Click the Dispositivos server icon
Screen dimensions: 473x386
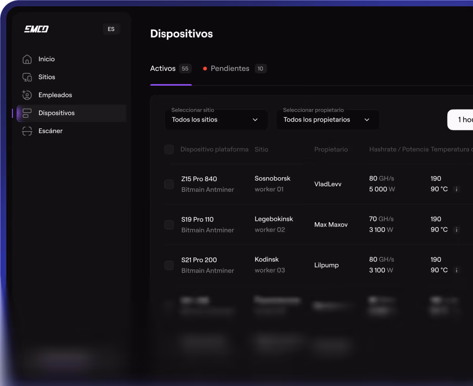click(x=27, y=113)
